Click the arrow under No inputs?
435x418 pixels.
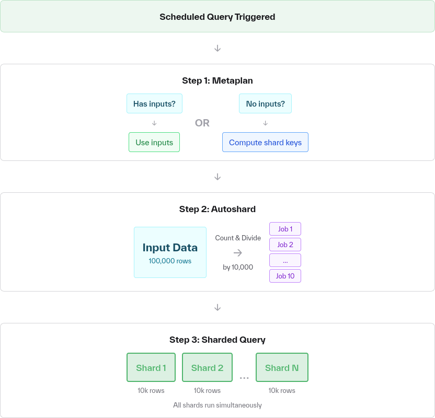pyautogui.click(x=265, y=123)
